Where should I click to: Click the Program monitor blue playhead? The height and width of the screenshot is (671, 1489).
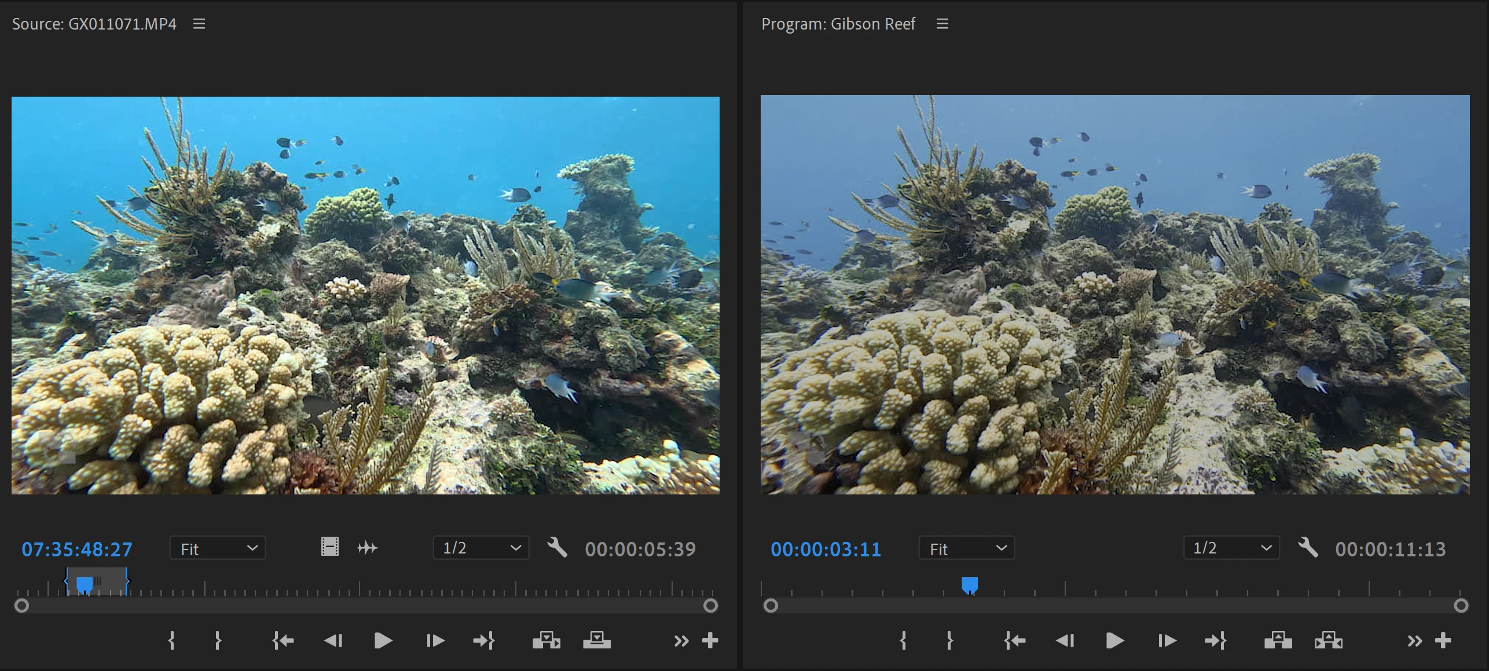[x=970, y=585]
